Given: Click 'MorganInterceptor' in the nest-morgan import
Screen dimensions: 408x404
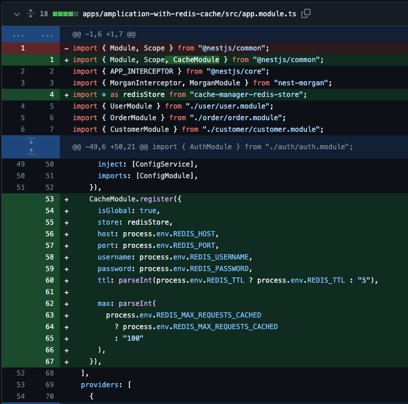Looking at the screenshot, I should point(146,83).
